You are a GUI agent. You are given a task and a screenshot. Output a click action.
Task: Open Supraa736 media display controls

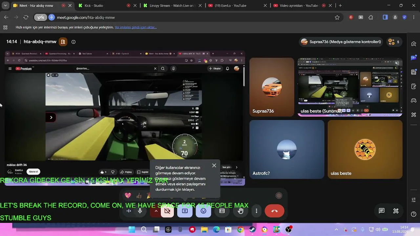(x=341, y=42)
